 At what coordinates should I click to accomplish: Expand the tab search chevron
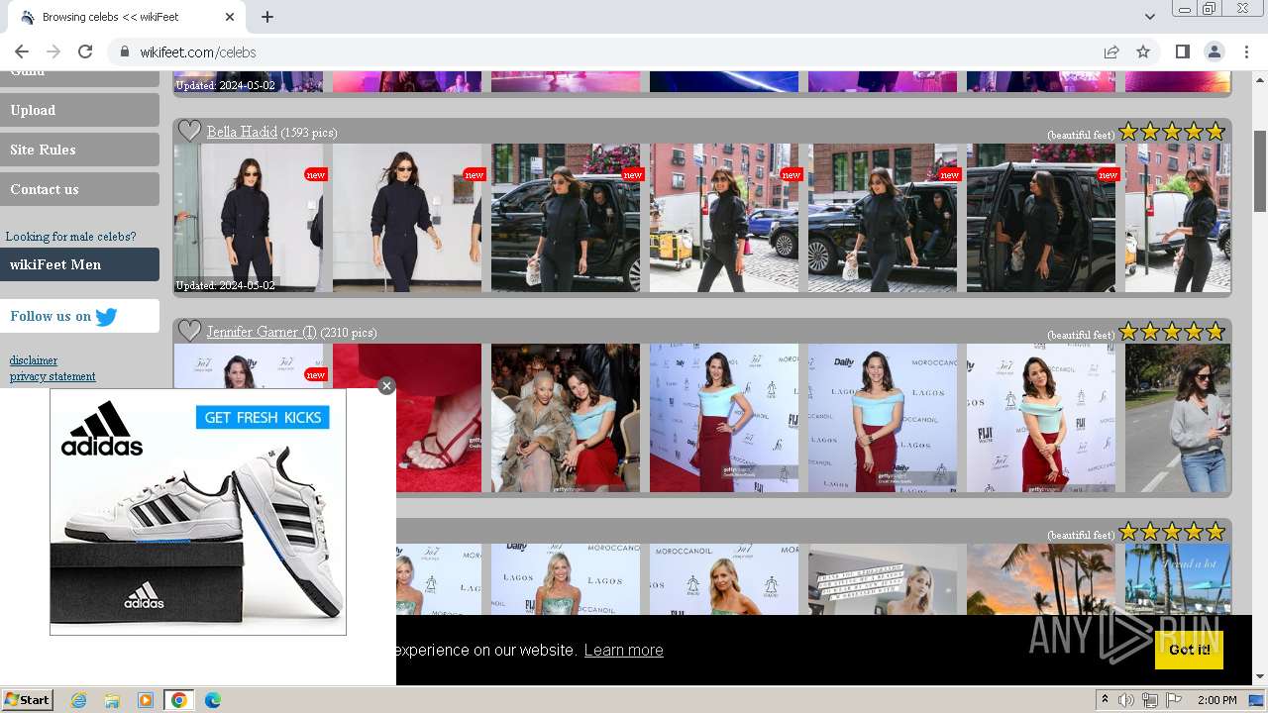[1149, 17]
